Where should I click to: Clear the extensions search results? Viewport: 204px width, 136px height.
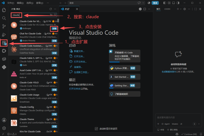[x=51, y=14]
